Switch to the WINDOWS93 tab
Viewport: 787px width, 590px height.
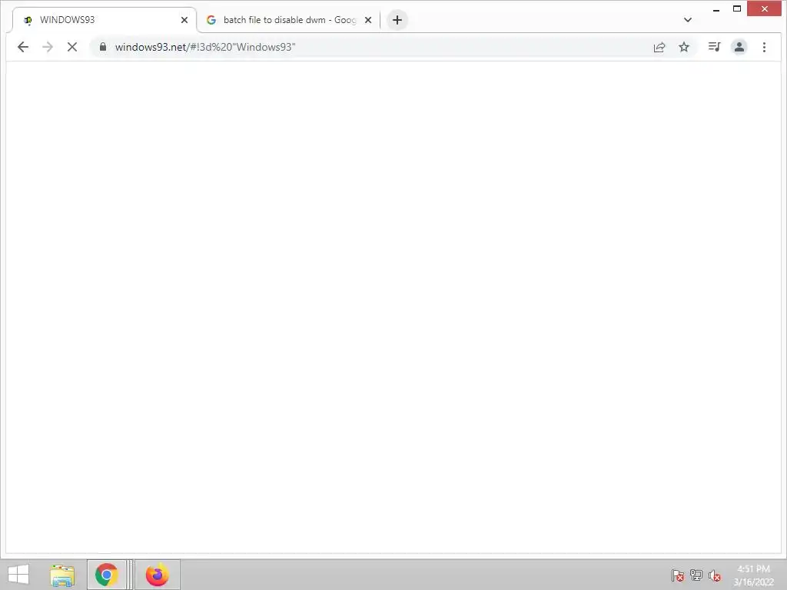point(102,20)
